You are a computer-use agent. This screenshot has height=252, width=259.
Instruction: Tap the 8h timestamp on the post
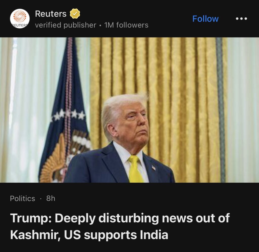[51, 198]
